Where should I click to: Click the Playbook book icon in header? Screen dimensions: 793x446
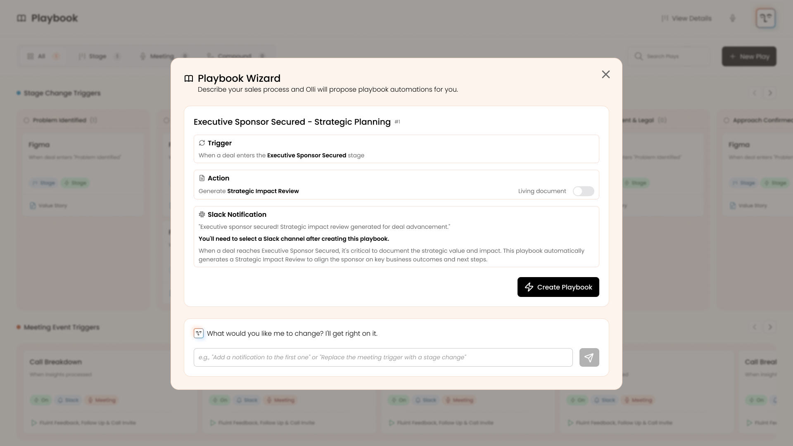pos(21,18)
